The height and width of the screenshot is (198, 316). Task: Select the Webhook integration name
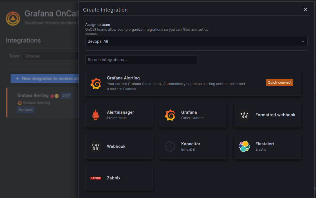click(116, 146)
